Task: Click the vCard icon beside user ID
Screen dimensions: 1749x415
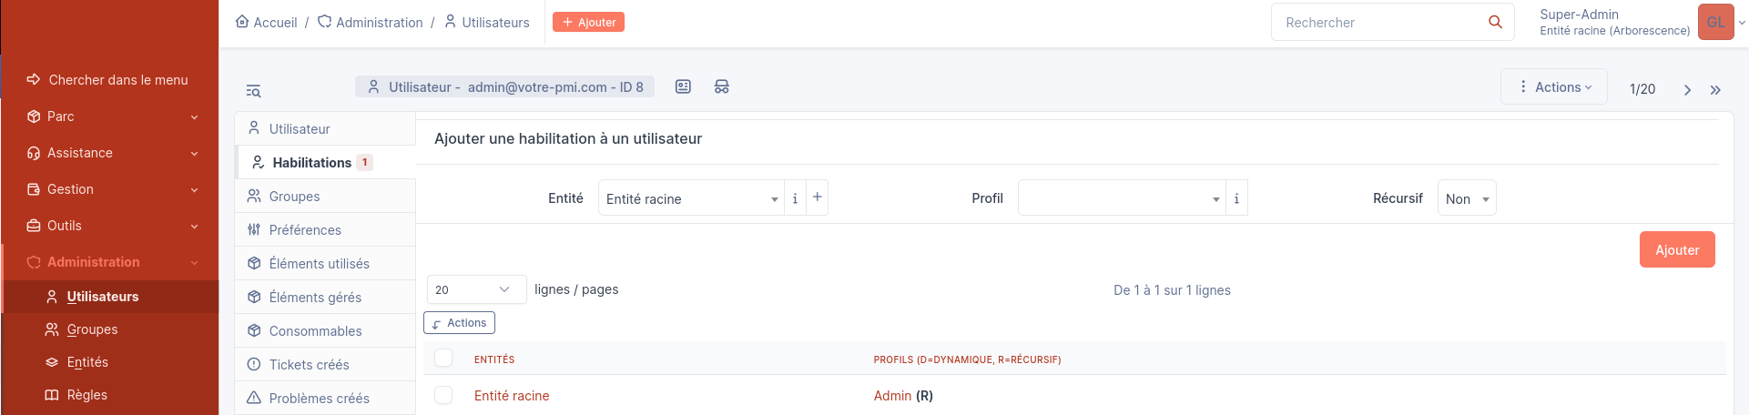Action: coord(683,86)
